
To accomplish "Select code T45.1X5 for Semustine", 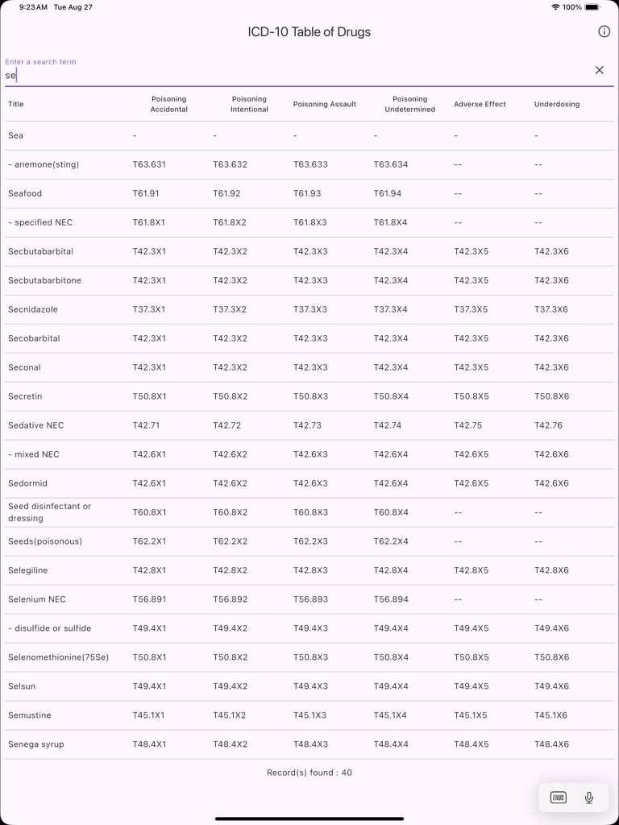I will pyautogui.click(x=471, y=715).
